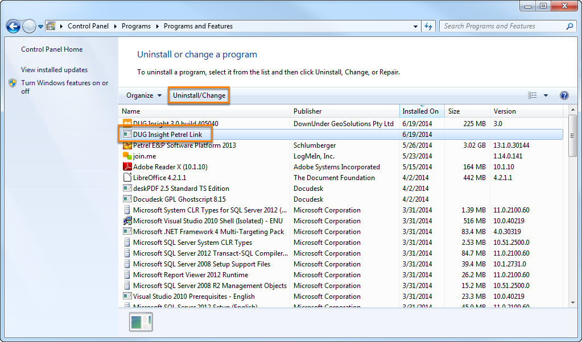The image size is (582, 342).
Task: Change view using the view icon button
Action: [533, 95]
